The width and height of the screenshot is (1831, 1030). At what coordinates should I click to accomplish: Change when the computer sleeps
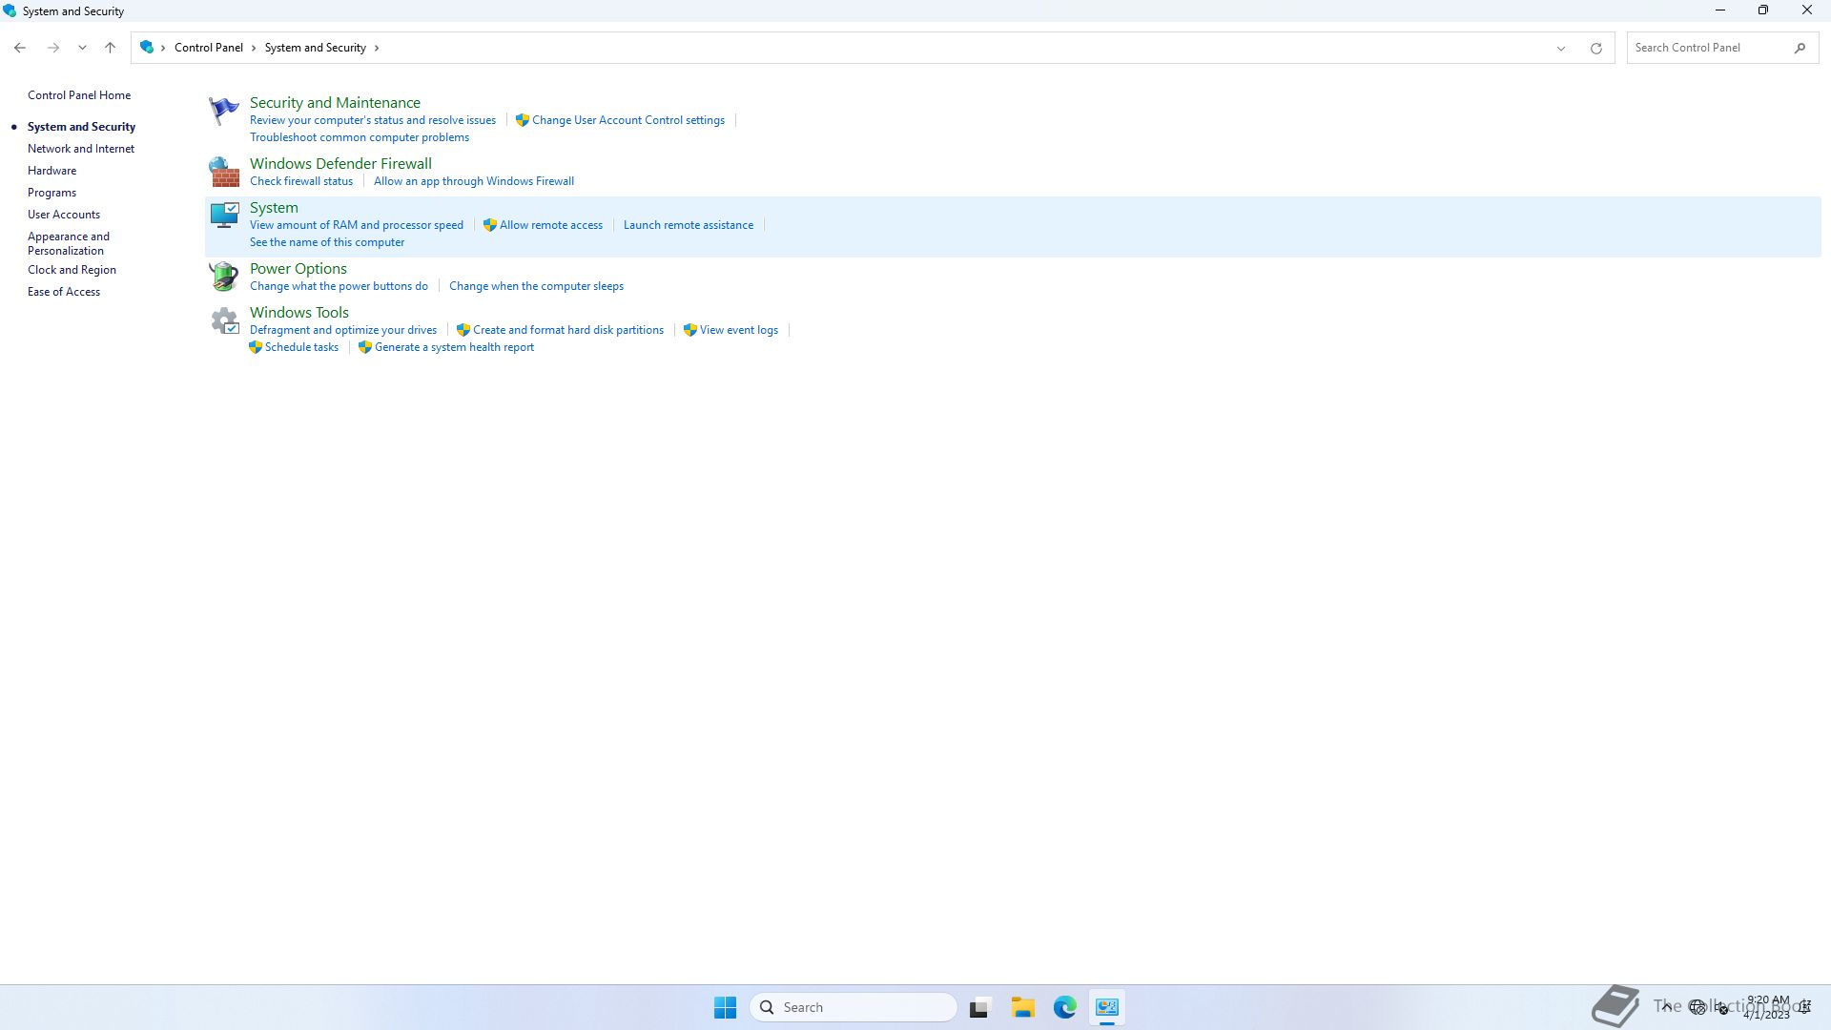point(536,286)
